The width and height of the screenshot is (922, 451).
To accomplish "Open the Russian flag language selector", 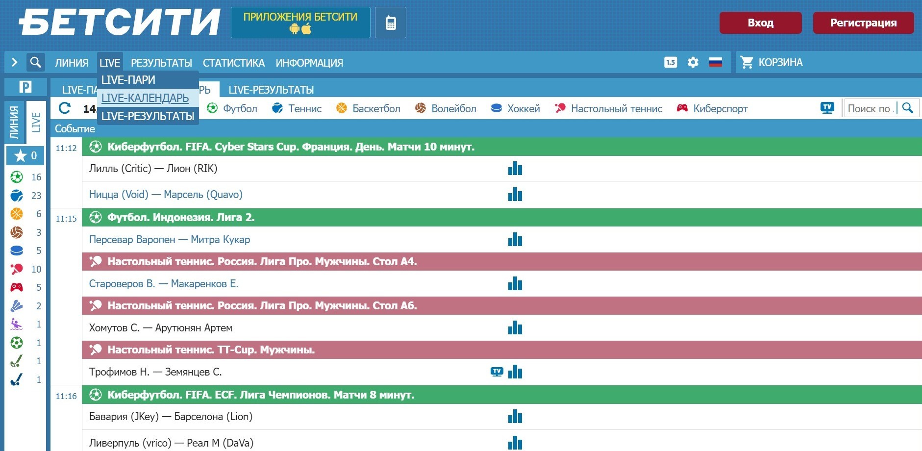I will tap(716, 62).
